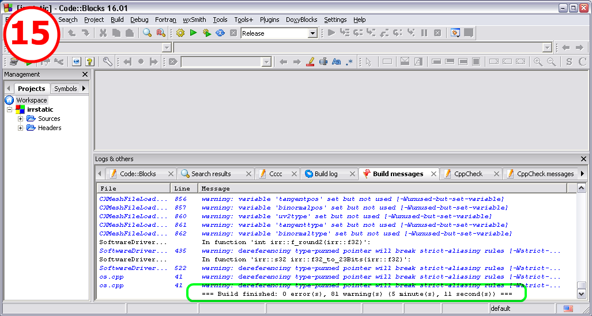Open the Plugins menu
Viewport: 592px width, 316px height.
[270, 20]
